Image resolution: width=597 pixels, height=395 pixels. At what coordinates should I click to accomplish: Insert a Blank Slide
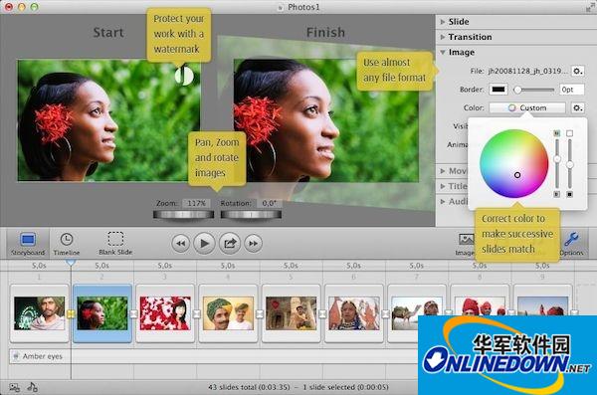115,244
